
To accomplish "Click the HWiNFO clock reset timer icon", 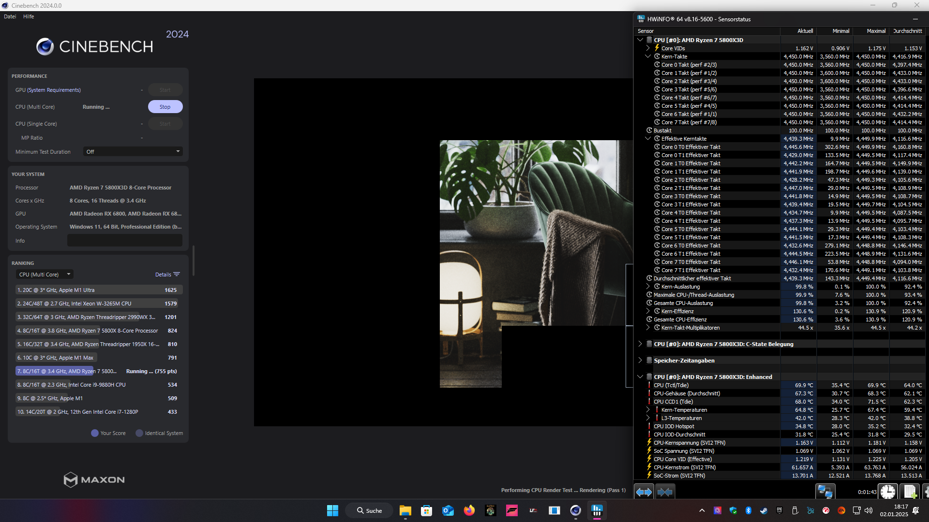I will tap(887, 492).
